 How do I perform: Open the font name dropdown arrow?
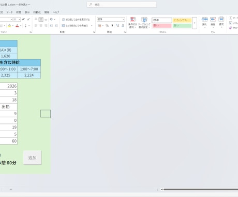tap(11, 19)
